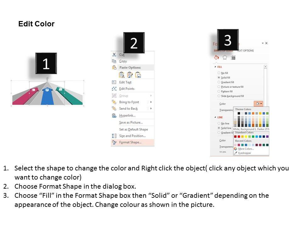Choose Format Shape in the context menu
This screenshot has height=226, width=302.
coord(130,142)
